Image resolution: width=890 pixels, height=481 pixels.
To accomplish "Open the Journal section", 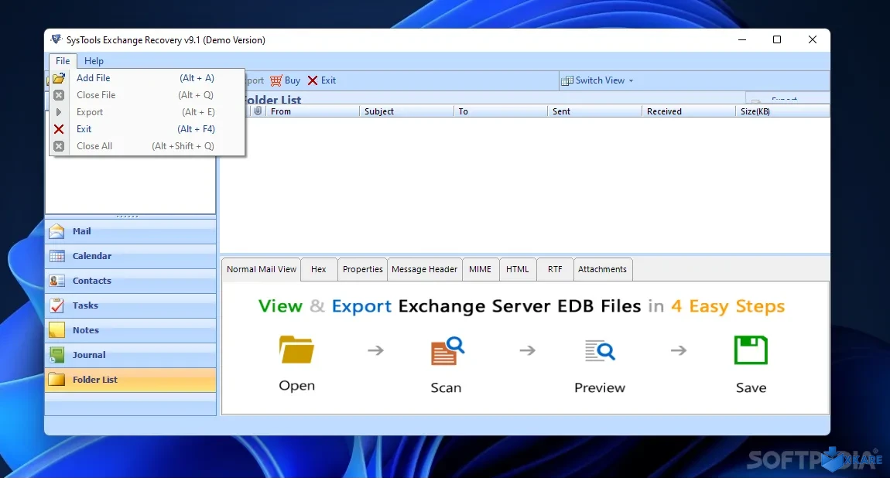I will pyautogui.click(x=131, y=355).
